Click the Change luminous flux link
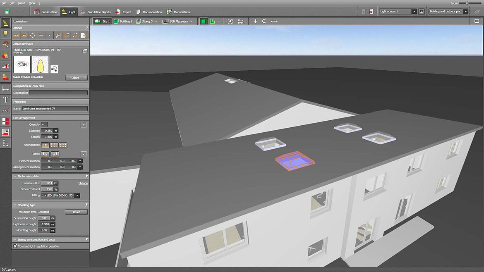The width and height of the screenshot is (484, 272). pos(83,183)
